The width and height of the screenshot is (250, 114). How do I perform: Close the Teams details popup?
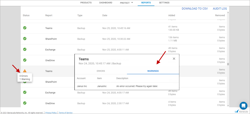pyautogui.click(x=174, y=59)
